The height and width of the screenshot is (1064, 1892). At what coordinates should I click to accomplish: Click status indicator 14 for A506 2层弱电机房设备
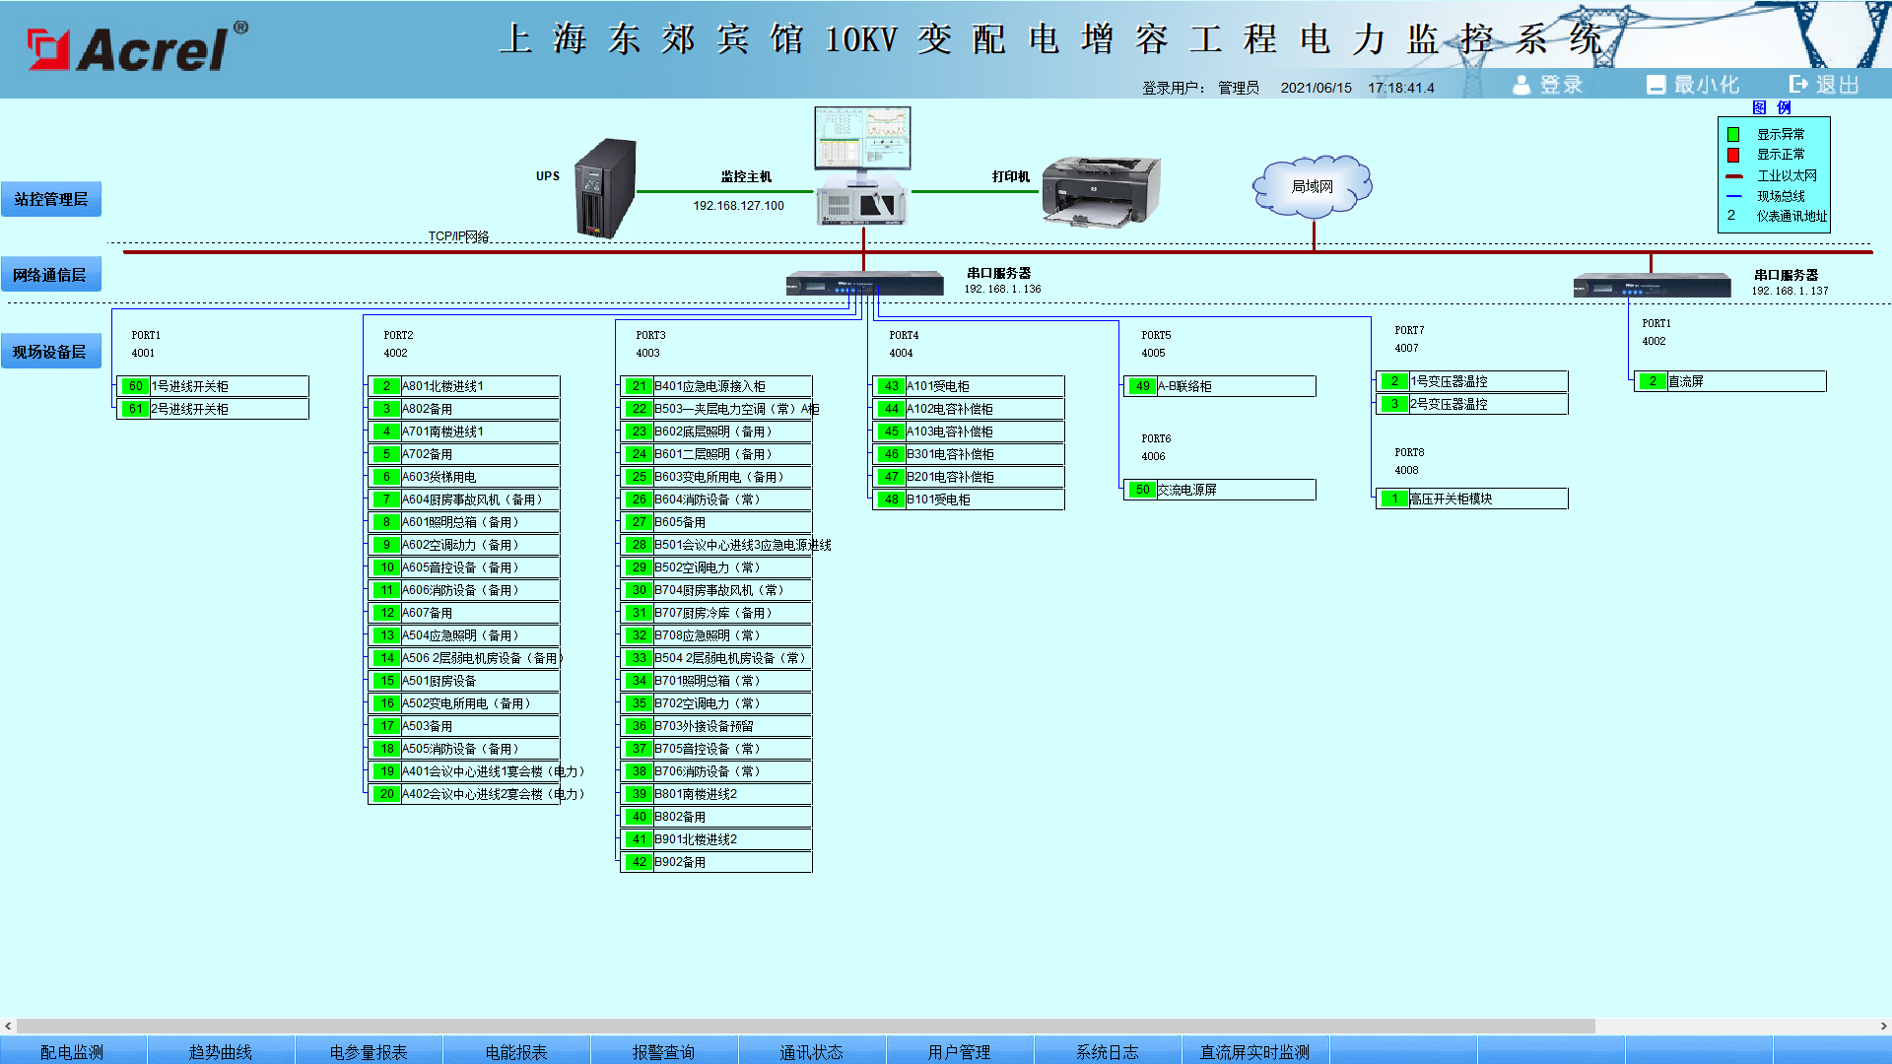click(x=386, y=658)
